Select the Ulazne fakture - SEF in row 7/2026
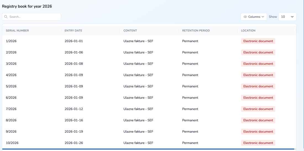304x151 pixels. (x=138, y=109)
